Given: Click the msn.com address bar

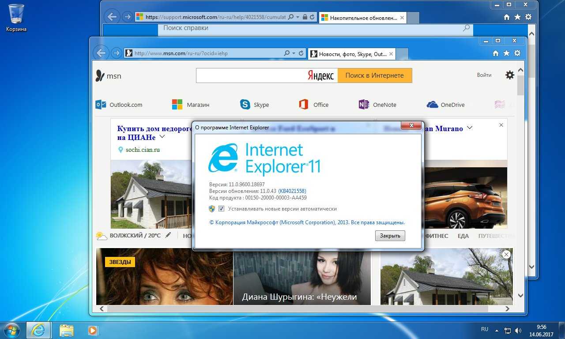Looking at the screenshot, I should coord(203,53).
